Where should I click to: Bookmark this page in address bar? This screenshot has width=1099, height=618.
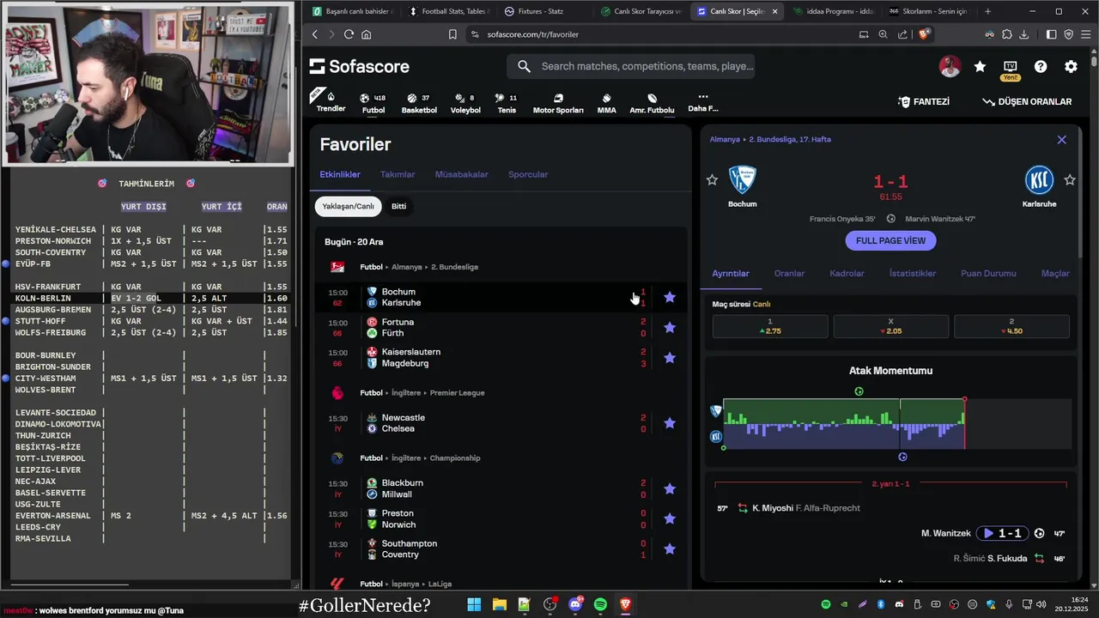[x=452, y=34]
